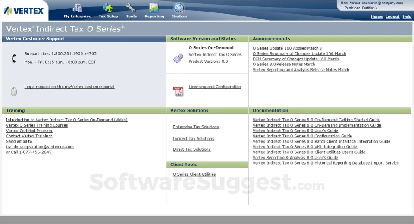Click O Series On-Demand heading text

pyautogui.click(x=211, y=48)
